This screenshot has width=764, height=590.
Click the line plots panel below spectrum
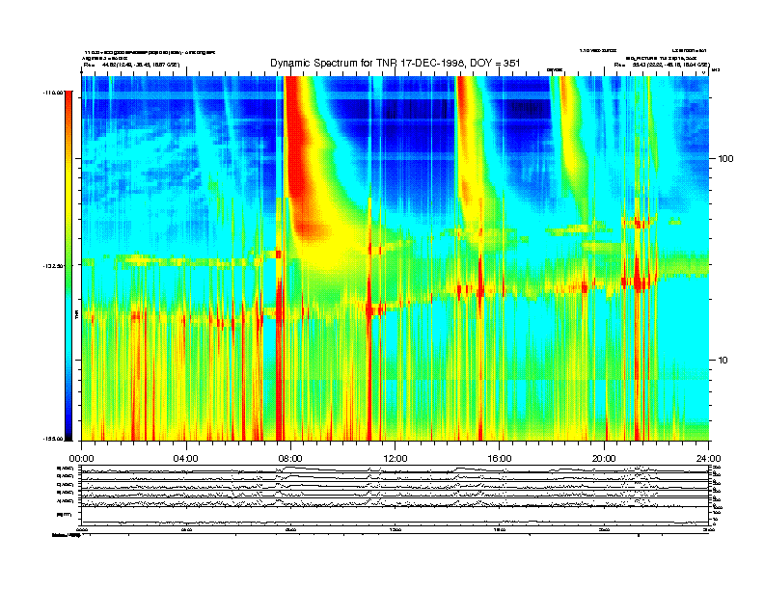point(396,496)
